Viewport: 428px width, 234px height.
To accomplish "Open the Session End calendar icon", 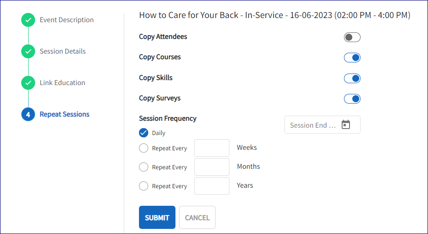I will [x=346, y=125].
